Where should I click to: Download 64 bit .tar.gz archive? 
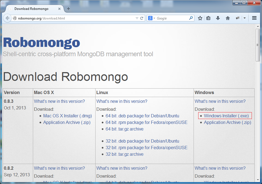coord(125,129)
